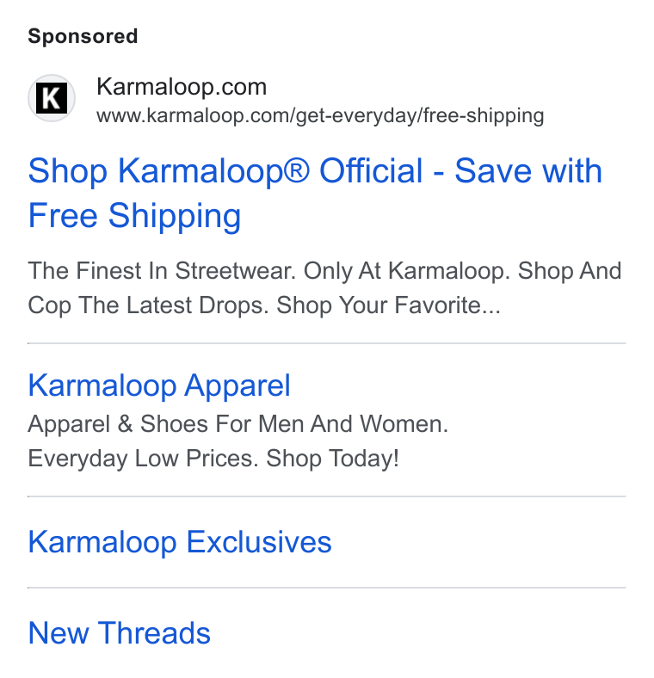Click the Free Shipping line of the headline

coord(134,216)
